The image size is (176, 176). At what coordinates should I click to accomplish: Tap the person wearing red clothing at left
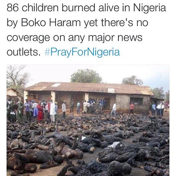pos(40,112)
